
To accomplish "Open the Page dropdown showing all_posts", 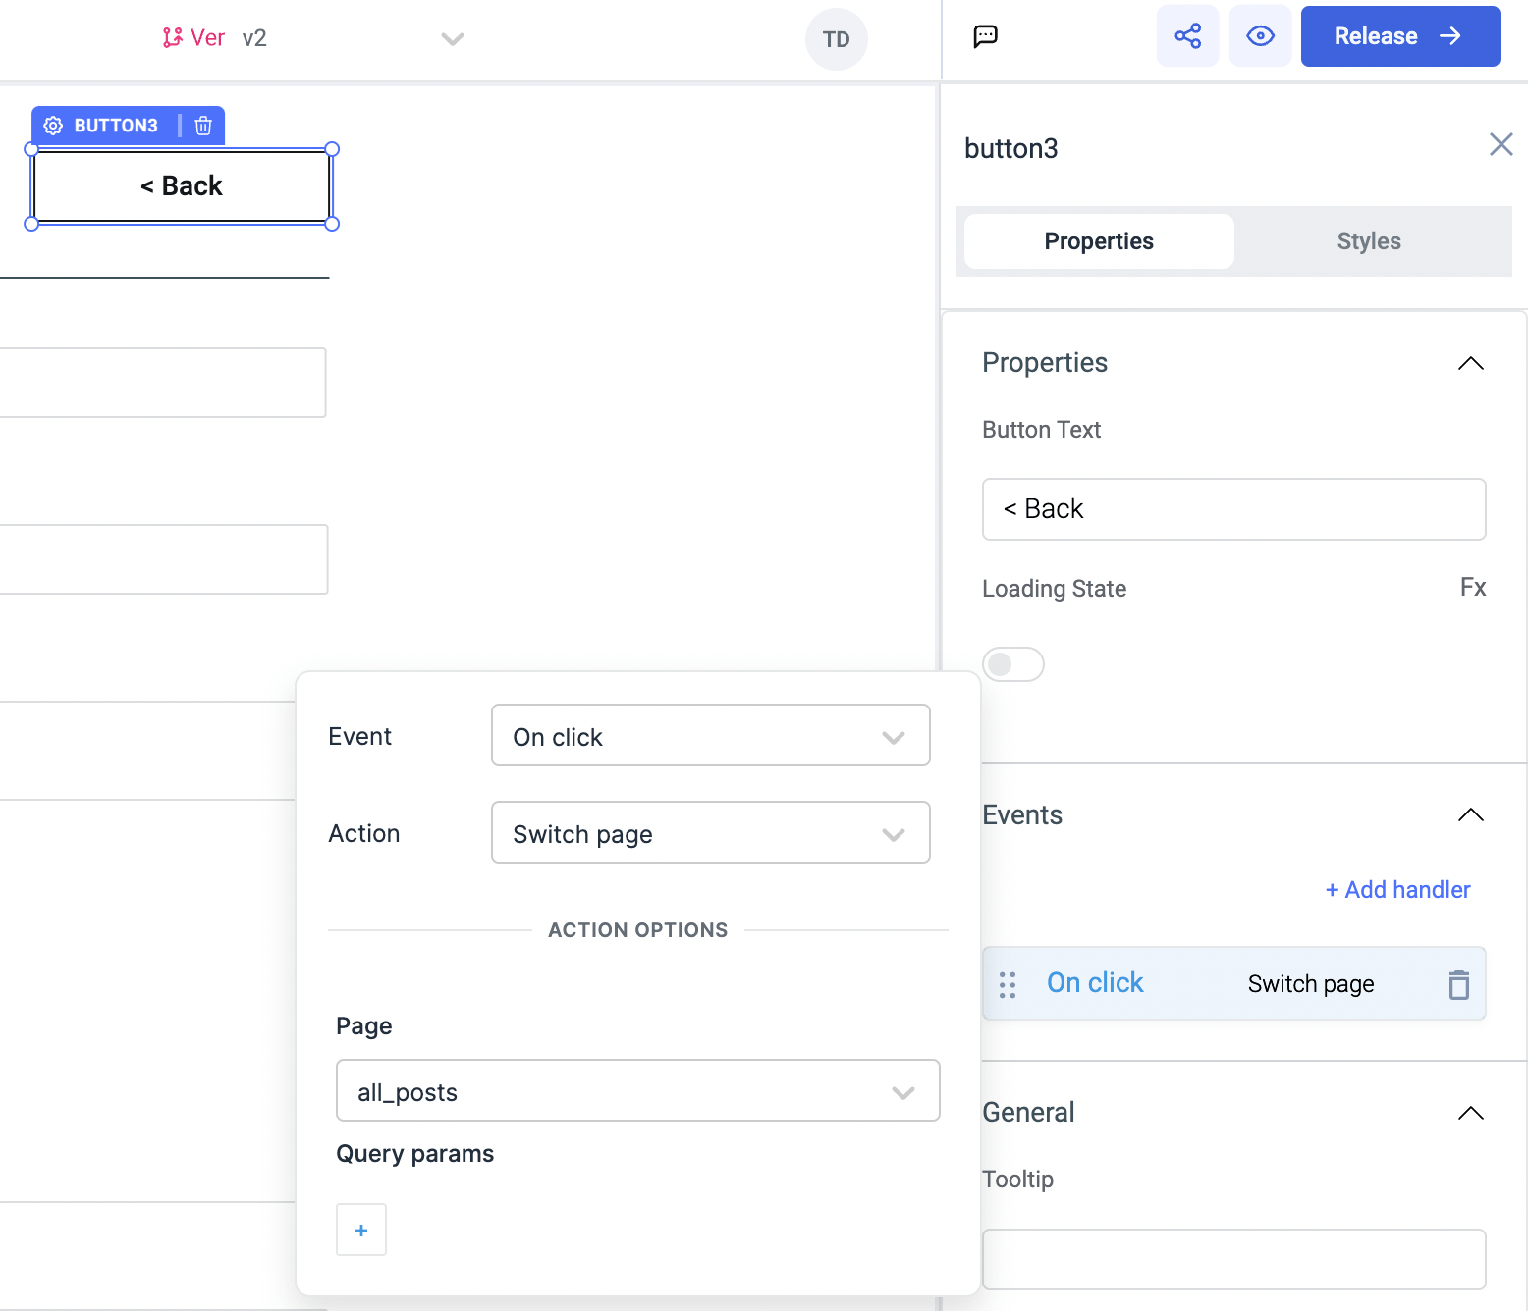I will point(637,1091).
